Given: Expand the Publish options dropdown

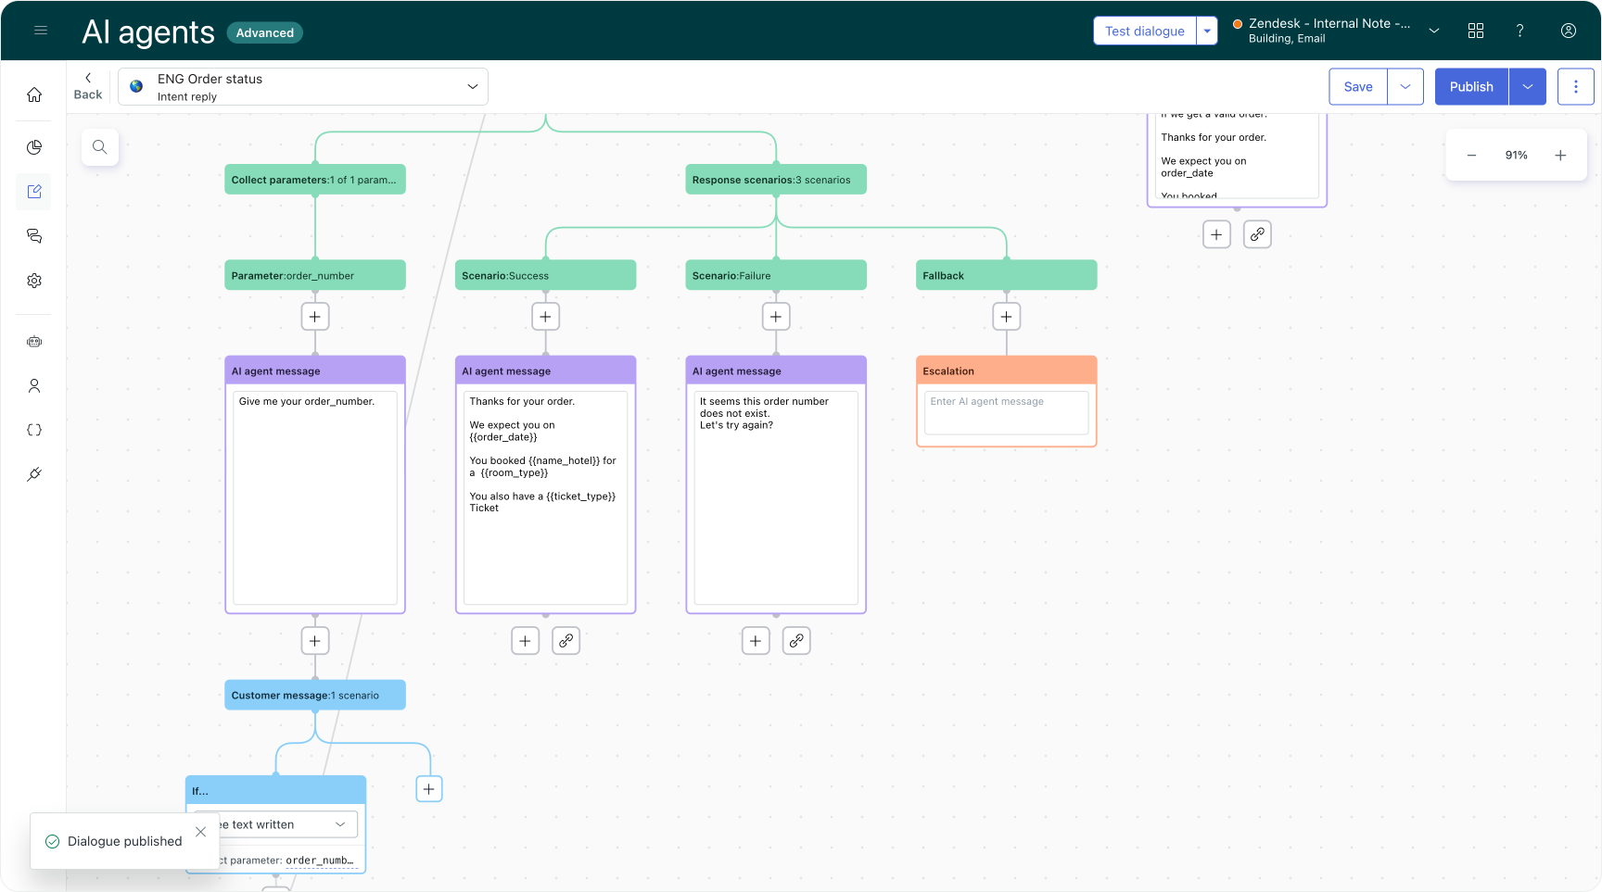Looking at the screenshot, I should click(x=1528, y=86).
